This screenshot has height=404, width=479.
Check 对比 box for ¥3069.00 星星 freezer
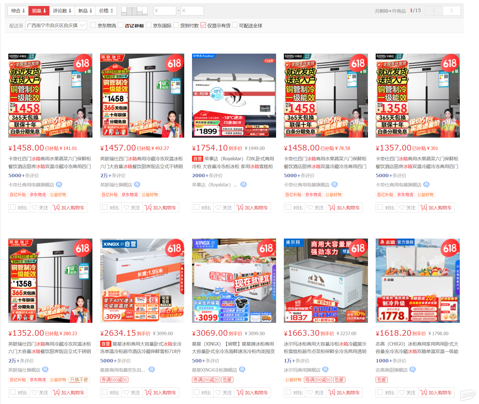[x=197, y=392]
